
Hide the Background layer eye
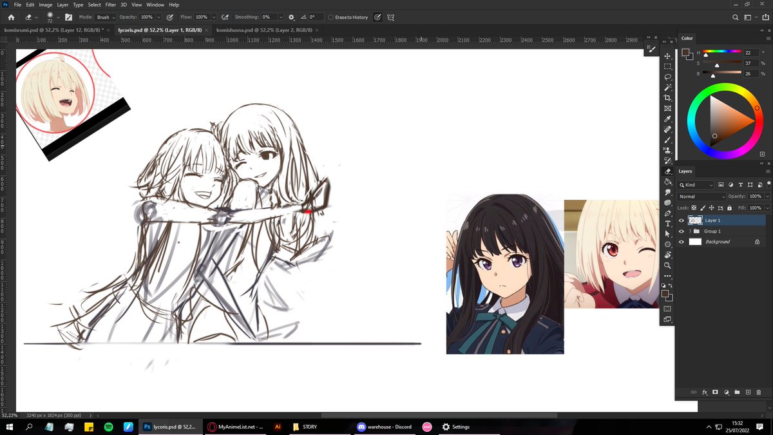point(682,242)
